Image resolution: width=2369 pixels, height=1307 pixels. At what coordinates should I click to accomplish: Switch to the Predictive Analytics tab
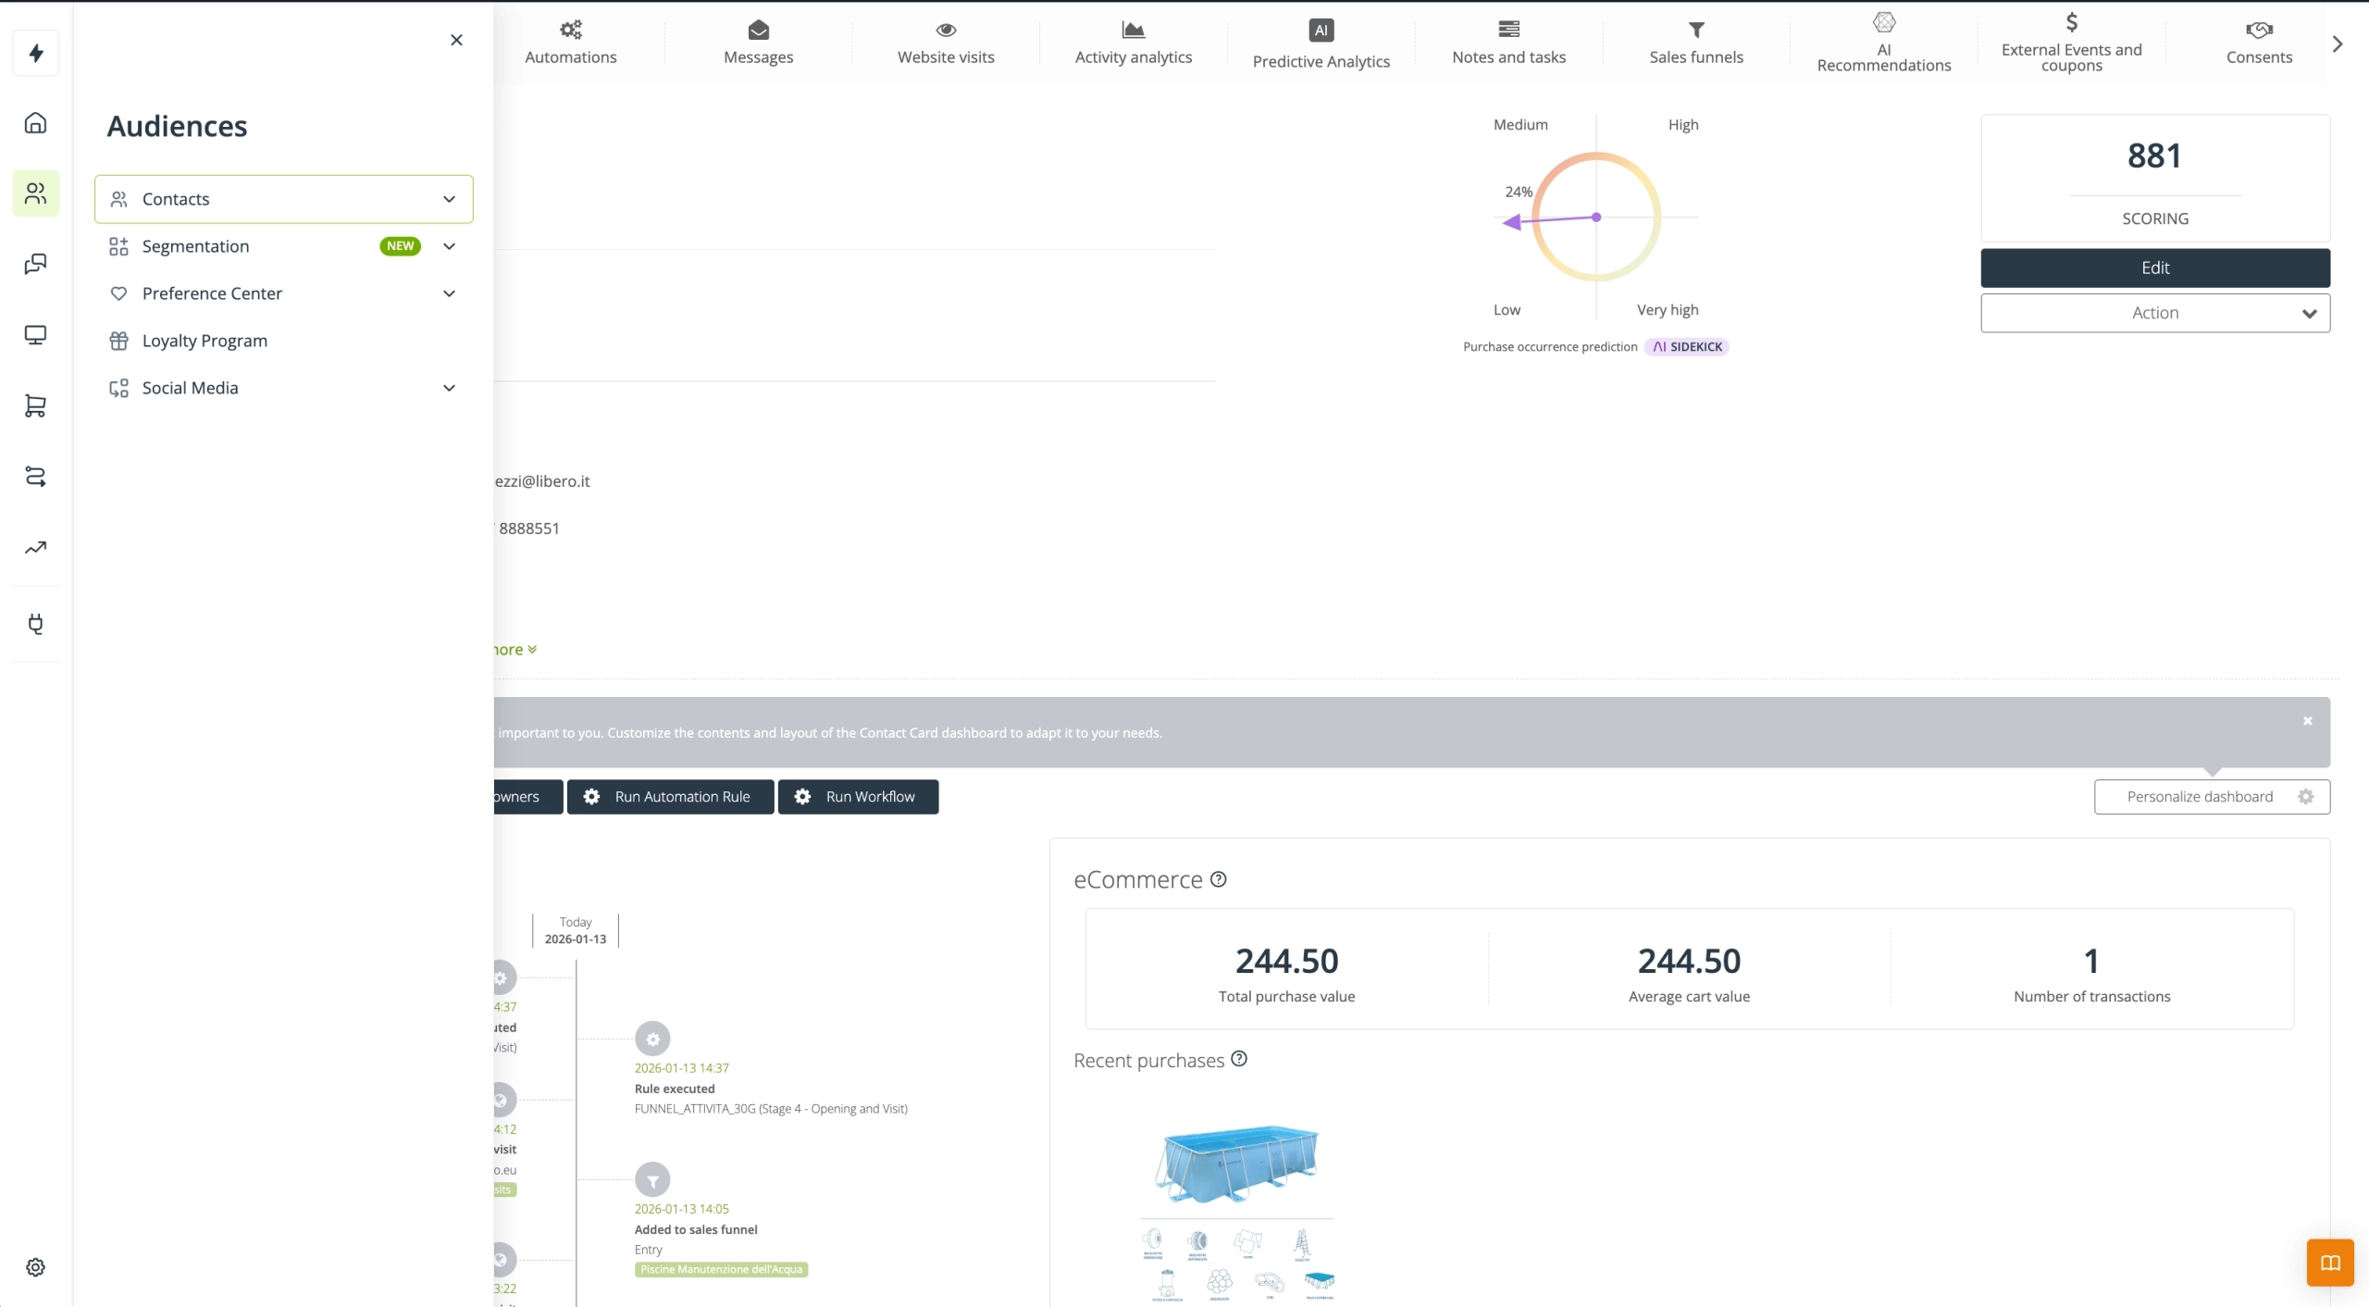point(1321,44)
